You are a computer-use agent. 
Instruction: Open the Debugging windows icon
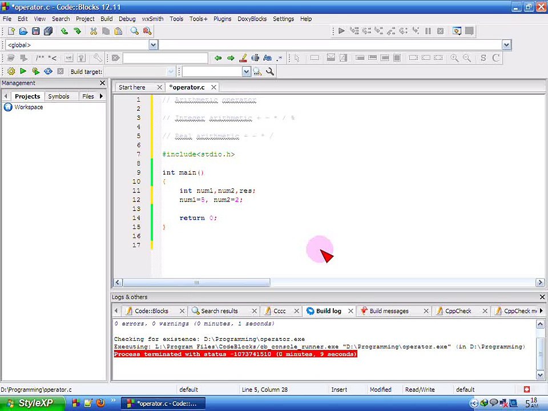point(457,31)
